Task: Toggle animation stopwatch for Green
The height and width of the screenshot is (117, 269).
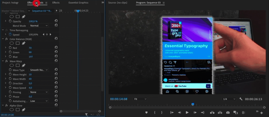Action: 10,52
